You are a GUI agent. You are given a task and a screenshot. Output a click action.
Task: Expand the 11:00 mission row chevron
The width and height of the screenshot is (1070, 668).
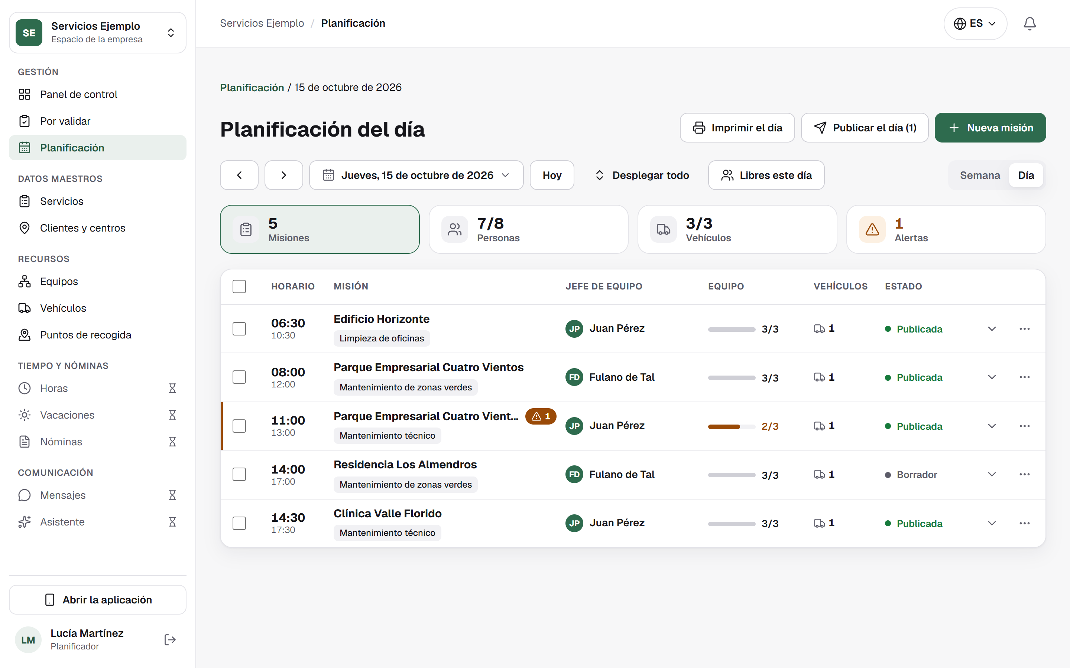coord(992,426)
